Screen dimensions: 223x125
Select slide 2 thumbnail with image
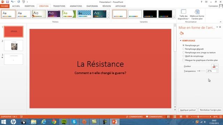pos(14,45)
